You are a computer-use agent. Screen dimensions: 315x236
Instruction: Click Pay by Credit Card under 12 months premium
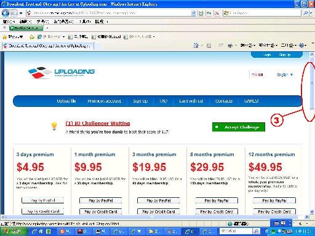274,211
